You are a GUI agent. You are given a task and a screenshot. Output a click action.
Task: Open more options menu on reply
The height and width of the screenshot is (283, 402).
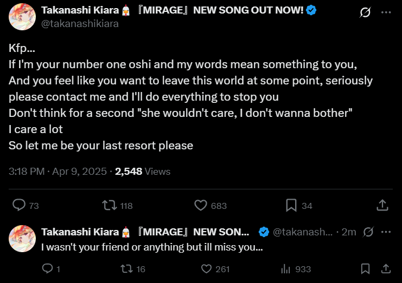point(386,232)
